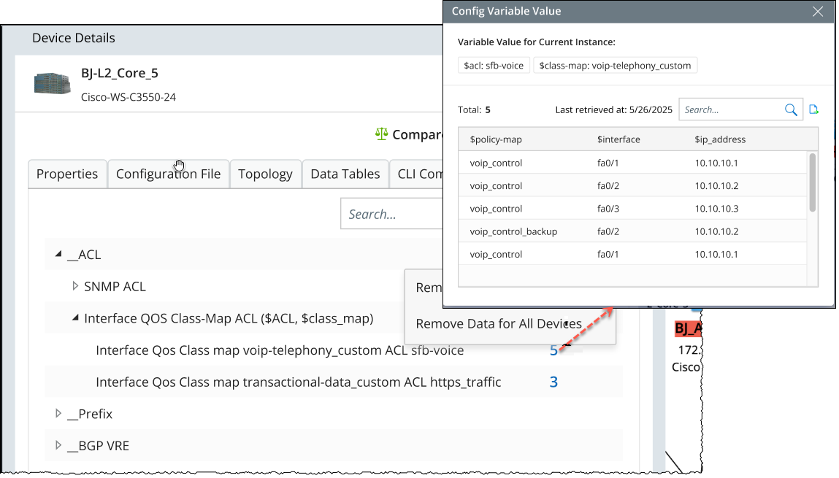The width and height of the screenshot is (839, 478).
Task: Switch to the Properties tab
Action: click(x=66, y=174)
